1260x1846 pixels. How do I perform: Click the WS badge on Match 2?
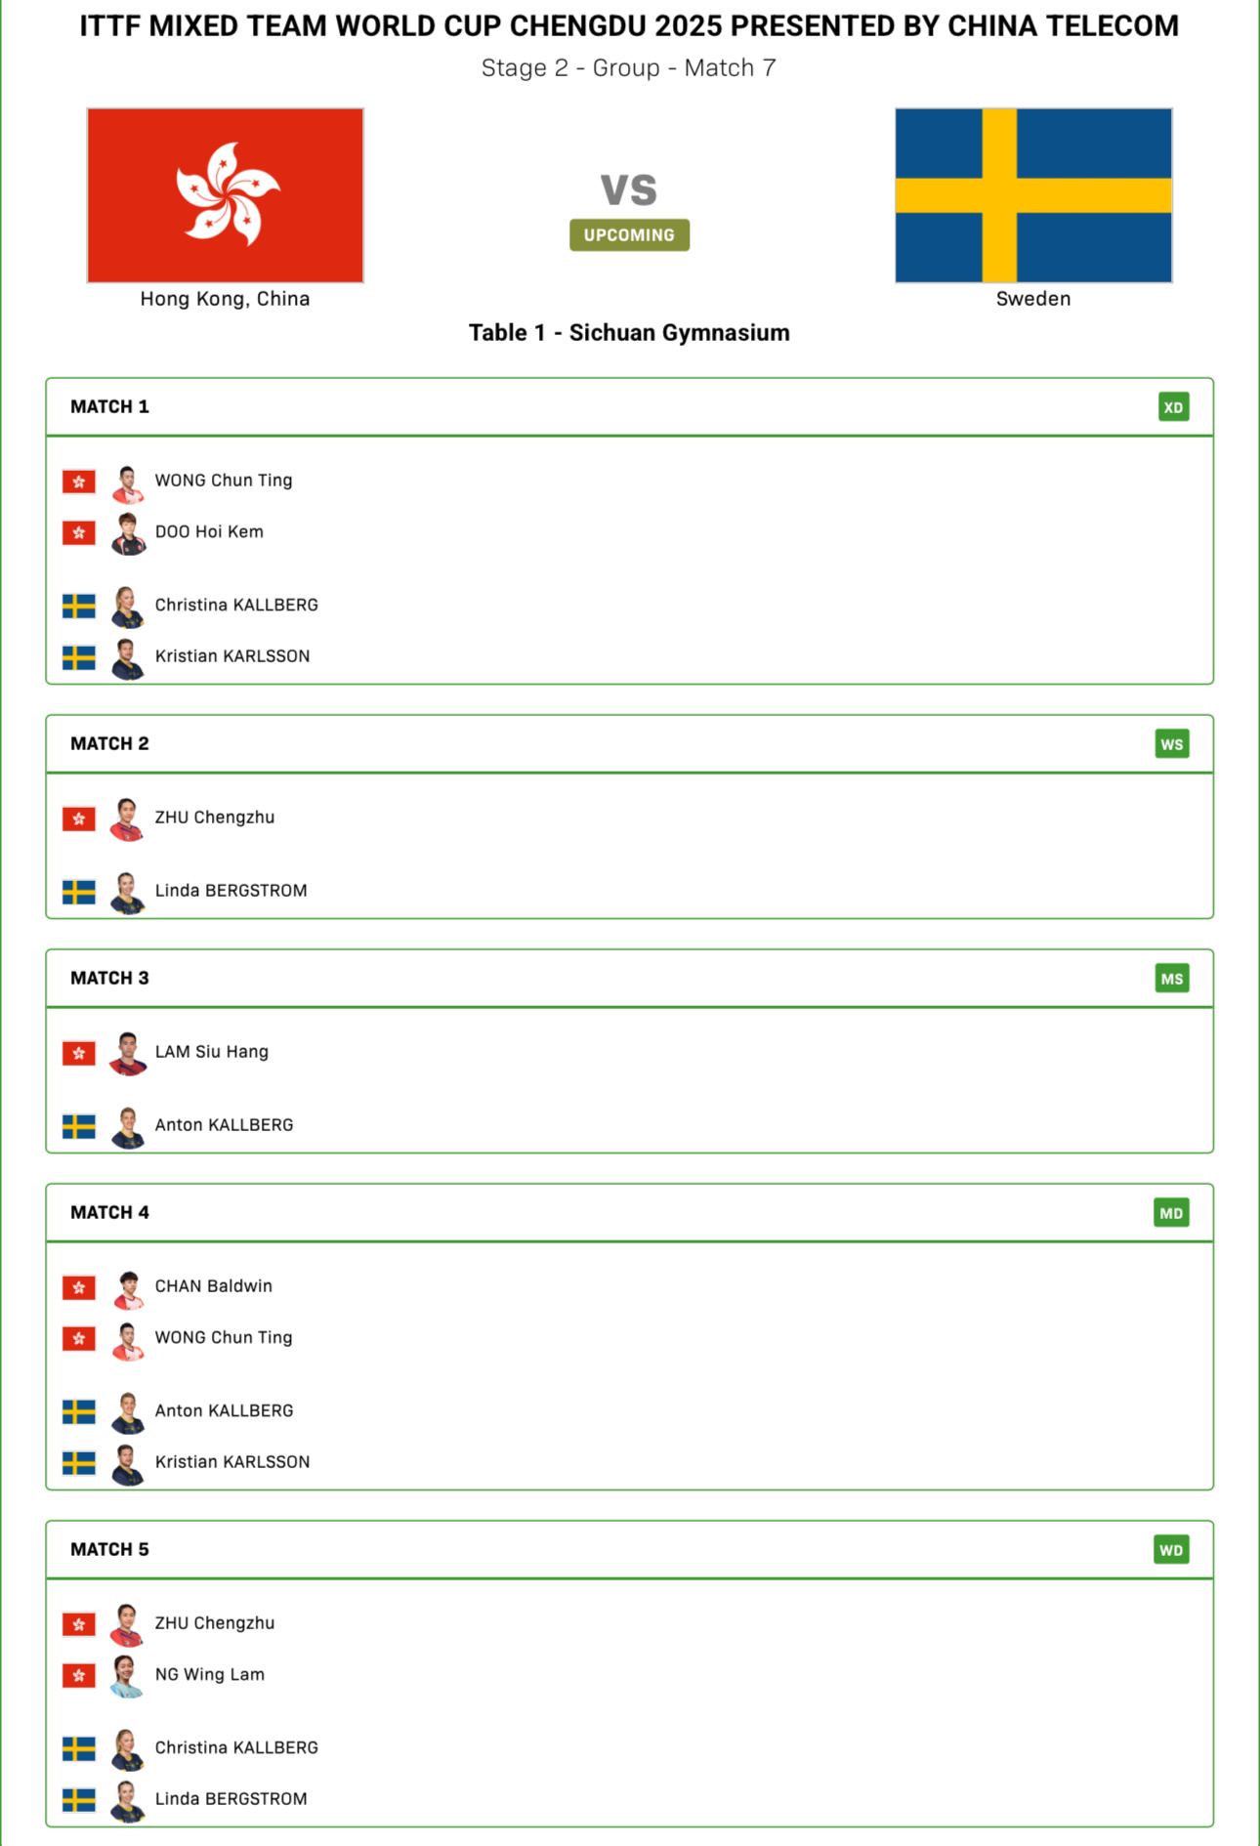pyautogui.click(x=1172, y=744)
